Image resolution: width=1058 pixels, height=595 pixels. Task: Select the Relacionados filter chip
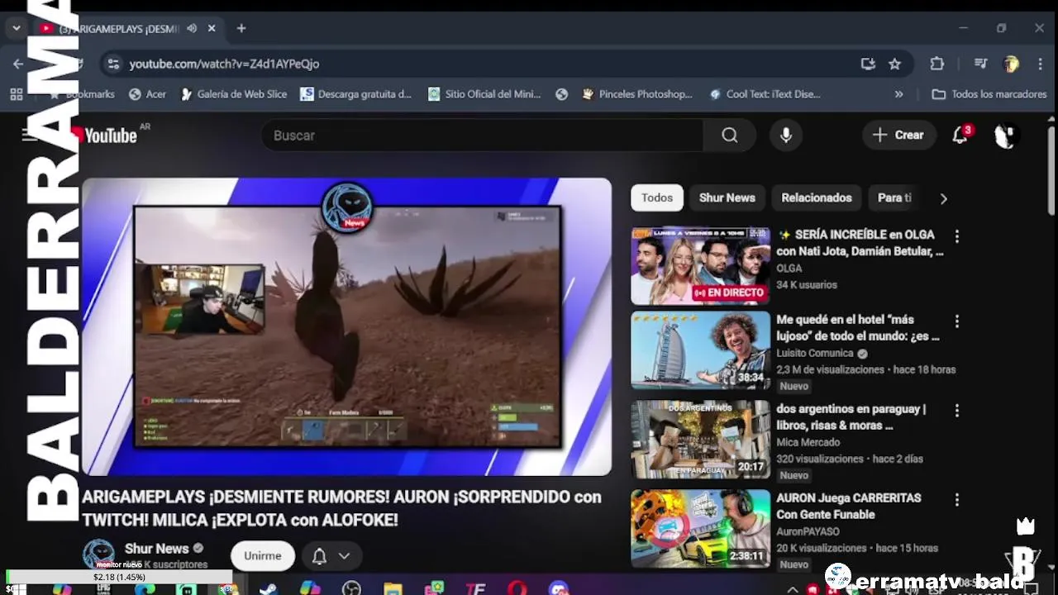pos(817,198)
